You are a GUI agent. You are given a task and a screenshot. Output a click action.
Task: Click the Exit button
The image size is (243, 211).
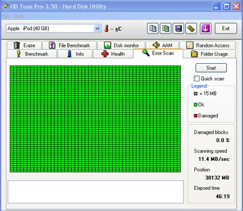[x=226, y=29]
